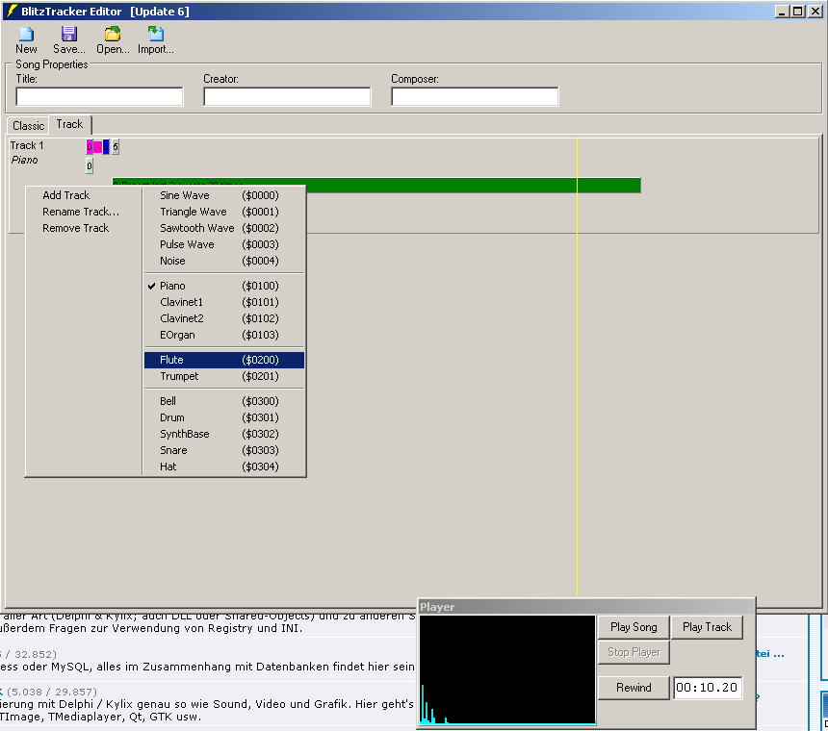The image size is (828, 731).
Task: Select Sawtooth Wave ($0002) instrument
Action: click(224, 228)
